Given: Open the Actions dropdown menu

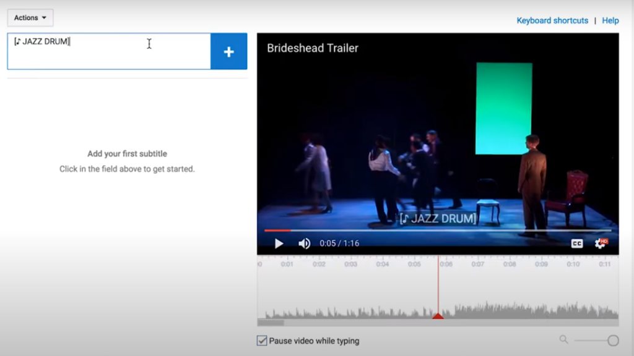Looking at the screenshot, I should click(x=30, y=18).
